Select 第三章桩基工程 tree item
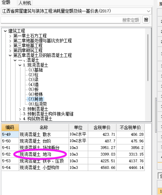The height and width of the screenshot is (195, 162). point(28,46)
